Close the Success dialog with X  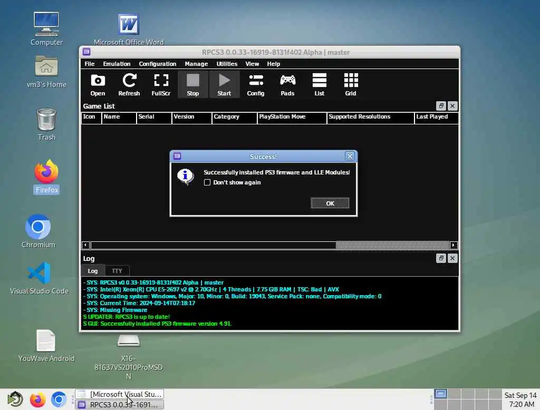pyautogui.click(x=350, y=157)
